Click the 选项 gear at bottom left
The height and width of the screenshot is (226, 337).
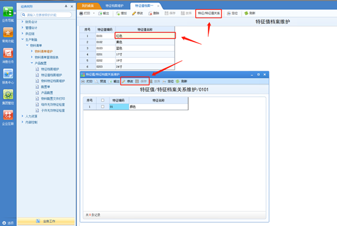(4, 223)
